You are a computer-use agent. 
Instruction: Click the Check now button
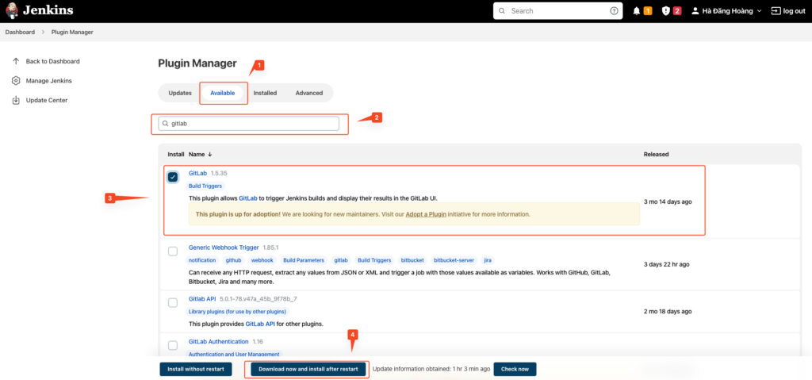click(x=515, y=369)
